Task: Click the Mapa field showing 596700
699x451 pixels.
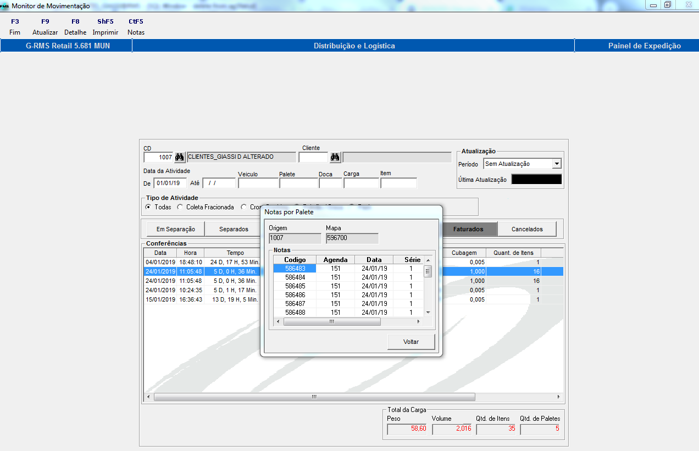Action: (352, 238)
